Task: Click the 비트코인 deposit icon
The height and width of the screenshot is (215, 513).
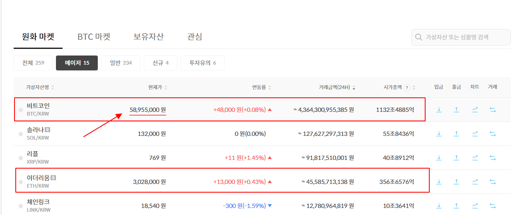Action: click(439, 110)
